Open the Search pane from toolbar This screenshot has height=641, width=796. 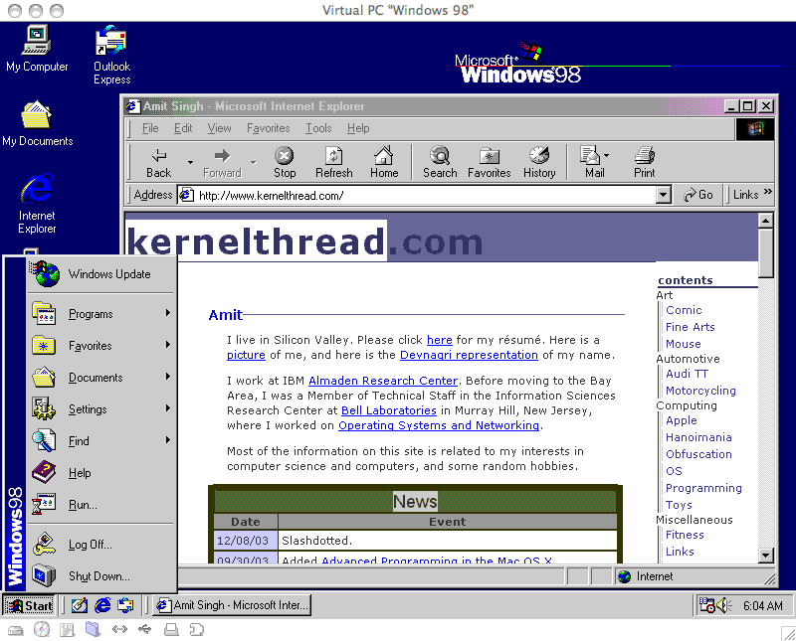point(440,162)
